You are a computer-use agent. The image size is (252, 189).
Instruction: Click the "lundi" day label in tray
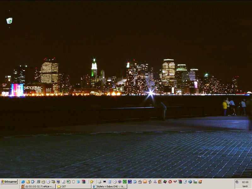245,186
